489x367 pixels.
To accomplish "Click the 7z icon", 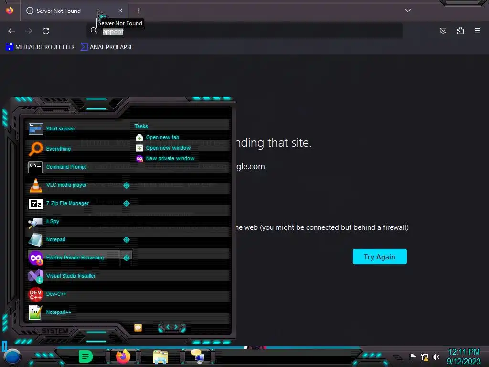I will 35,204.
